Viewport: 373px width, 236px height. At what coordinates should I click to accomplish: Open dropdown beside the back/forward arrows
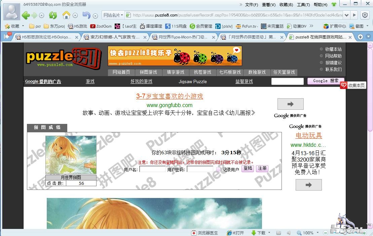42,15
